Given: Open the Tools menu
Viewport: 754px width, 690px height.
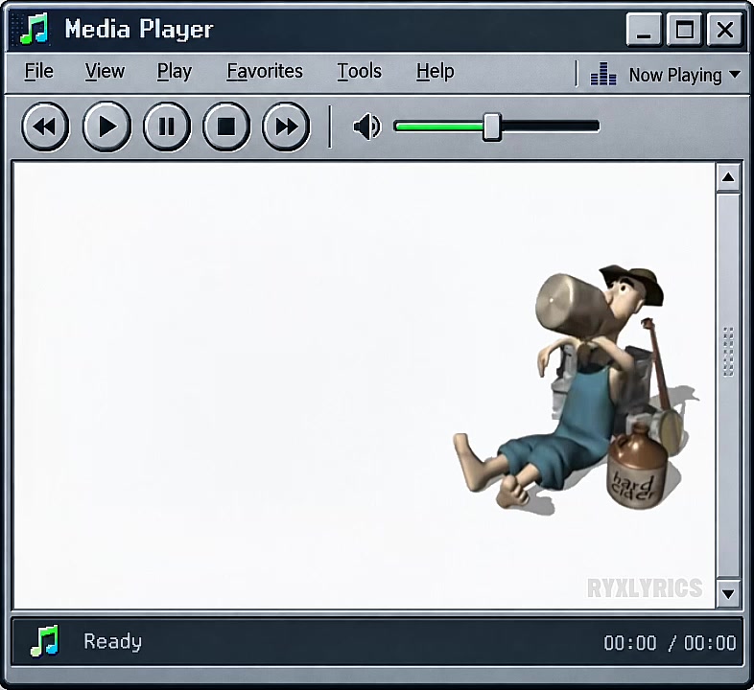Looking at the screenshot, I should point(359,72).
